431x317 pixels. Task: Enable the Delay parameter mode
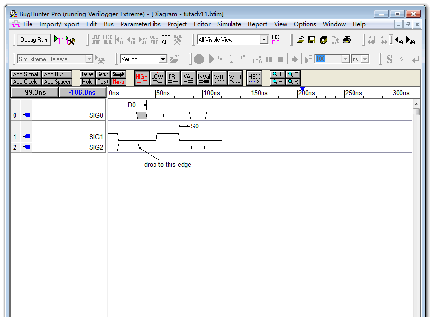tap(87, 74)
